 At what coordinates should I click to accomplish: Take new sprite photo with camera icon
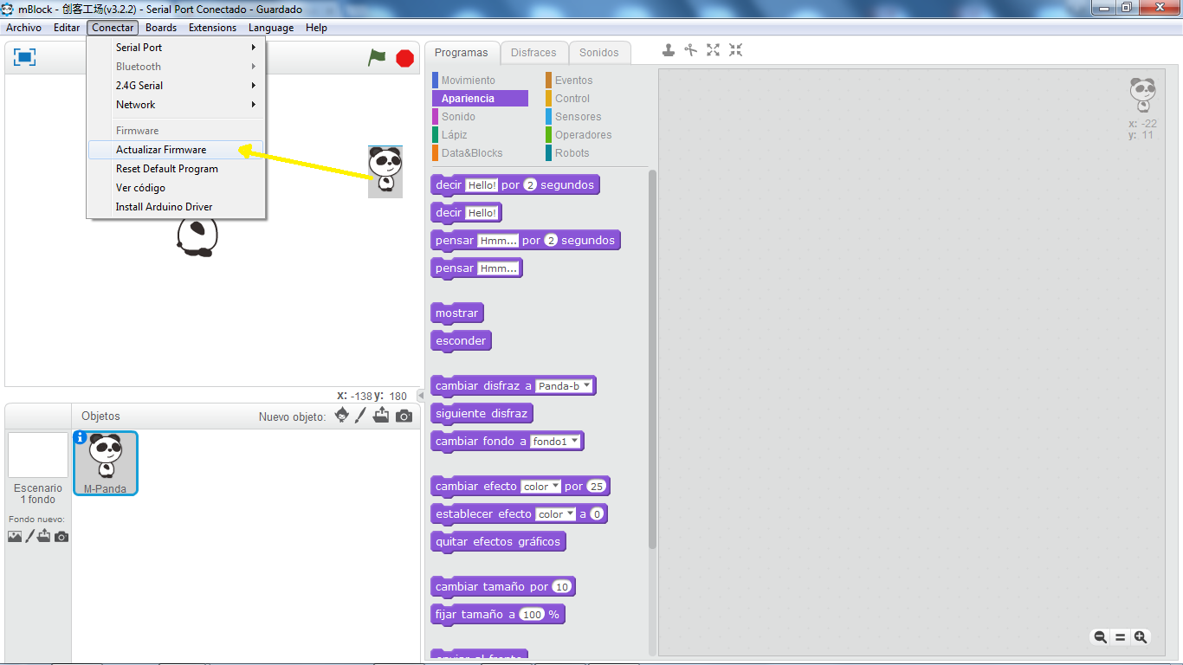(404, 416)
